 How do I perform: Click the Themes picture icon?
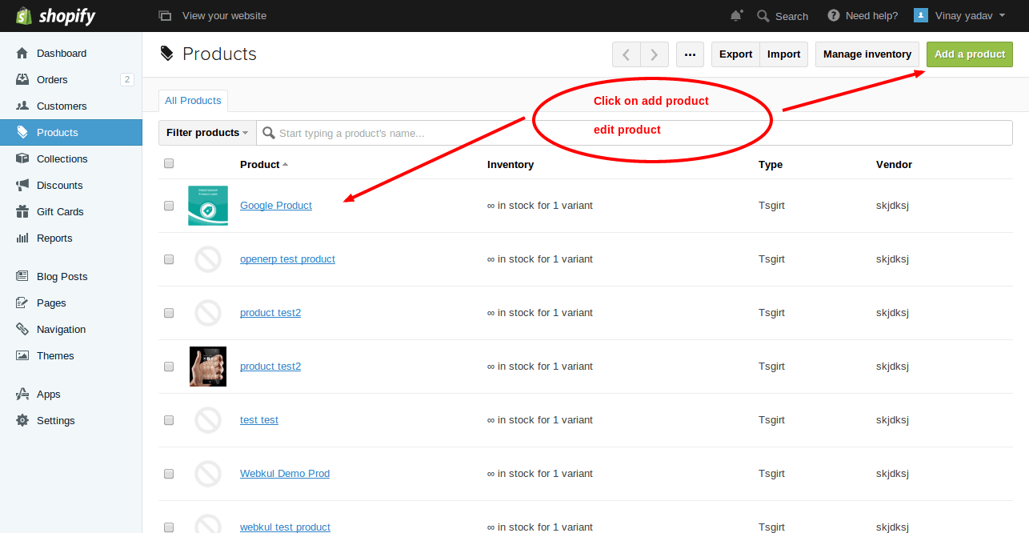point(22,355)
